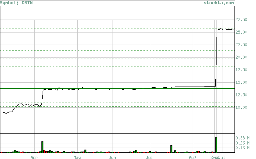Viewport: 256px width, 159px height.
Task: Click the 20.00 price axis label
Action: (x=241, y=57)
